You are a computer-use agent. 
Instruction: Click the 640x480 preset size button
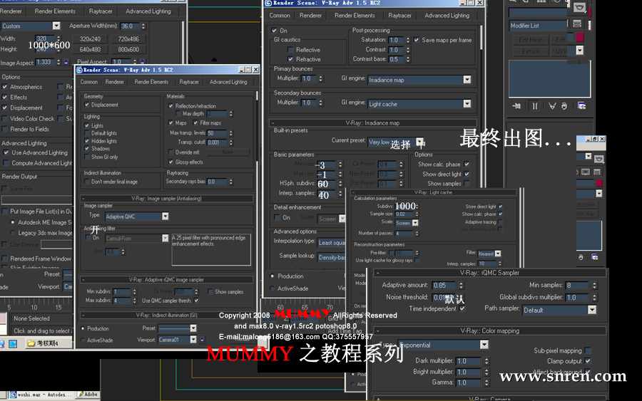90,49
